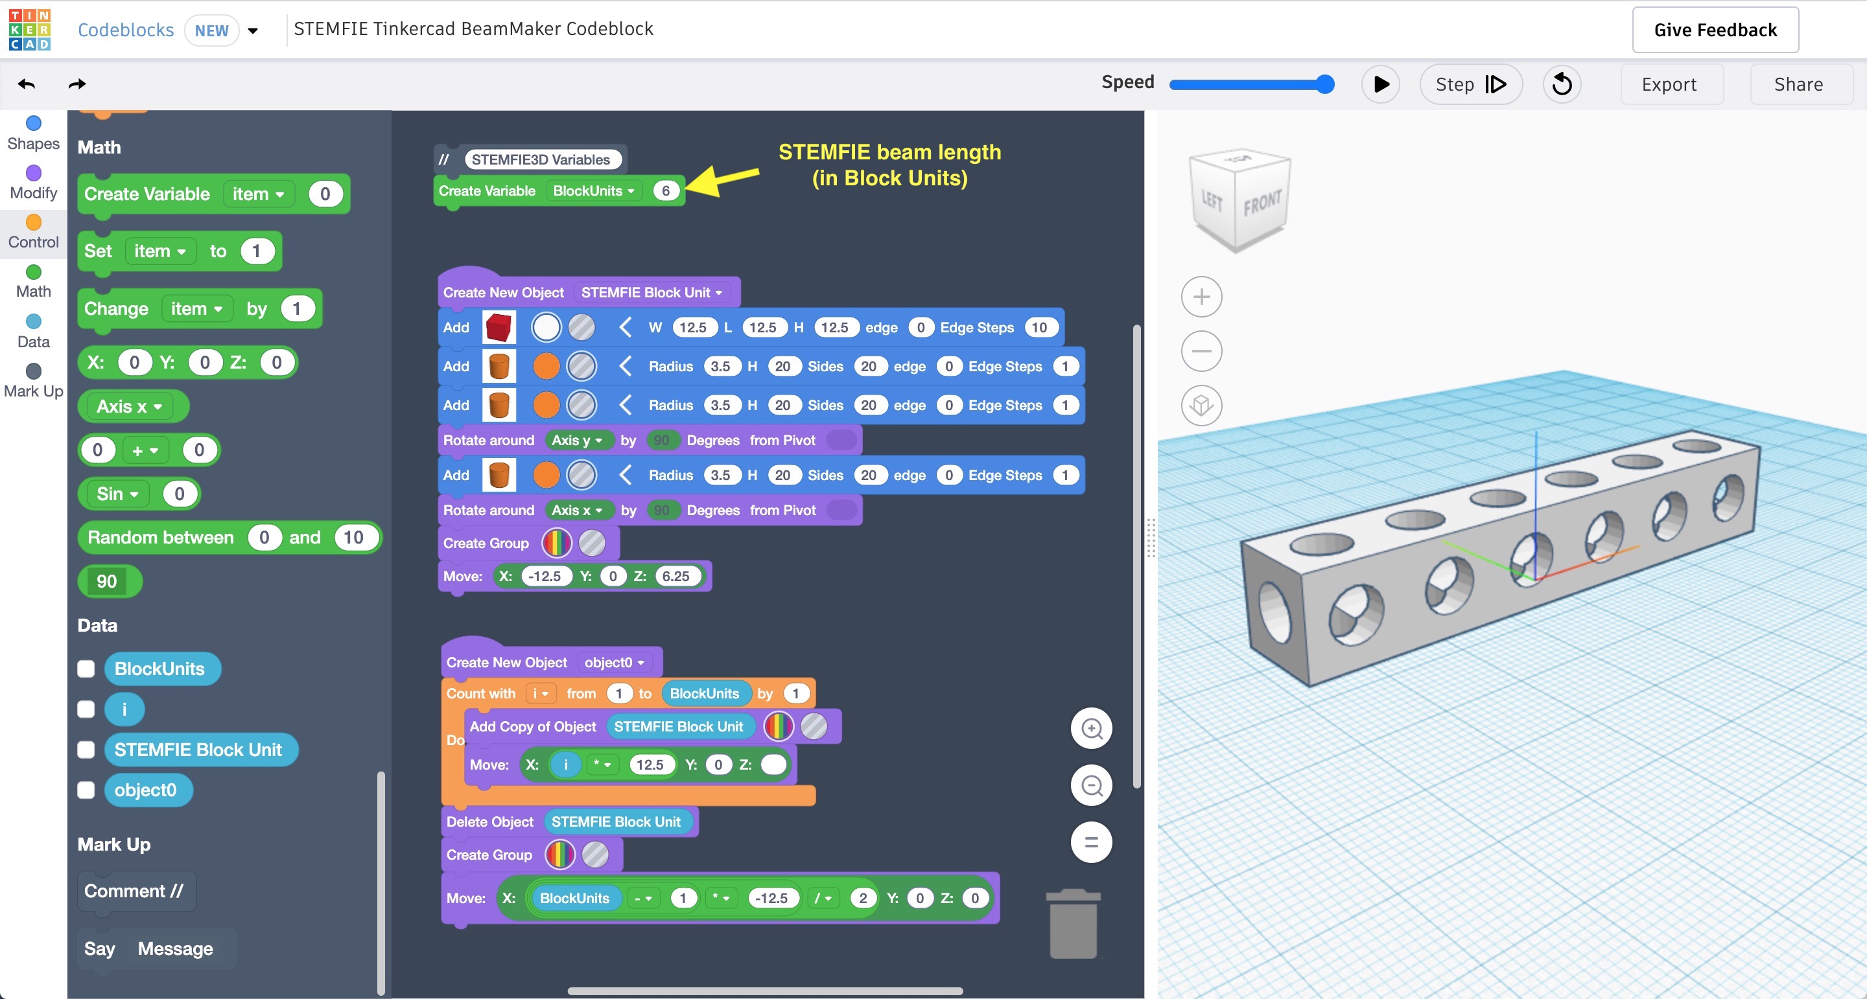The height and width of the screenshot is (999, 1867).
Task: Toggle hole swatch on Add Copy block
Action: pyautogui.click(x=813, y=726)
